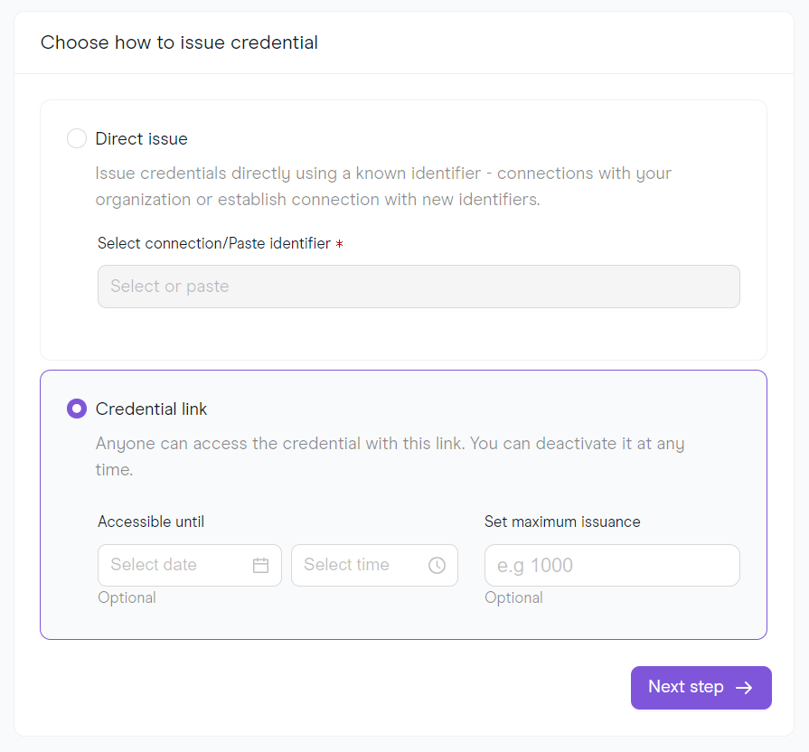Click Optional hint below maximum issuance field
Image resolution: width=809 pixels, height=752 pixels.
[x=513, y=597]
